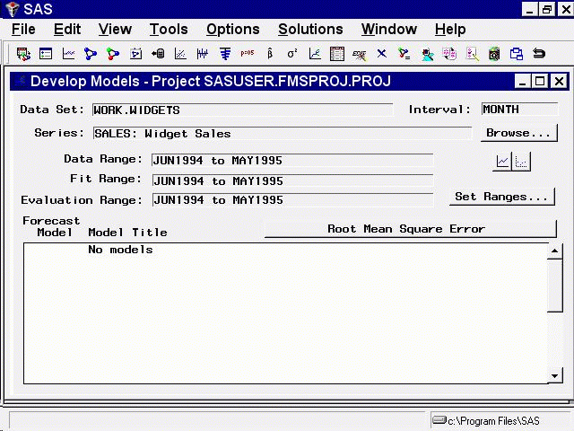This screenshot has width=574, height=431.
Task: Click the return arrow toolbar icon
Action: pyautogui.click(x=539, y=54)
